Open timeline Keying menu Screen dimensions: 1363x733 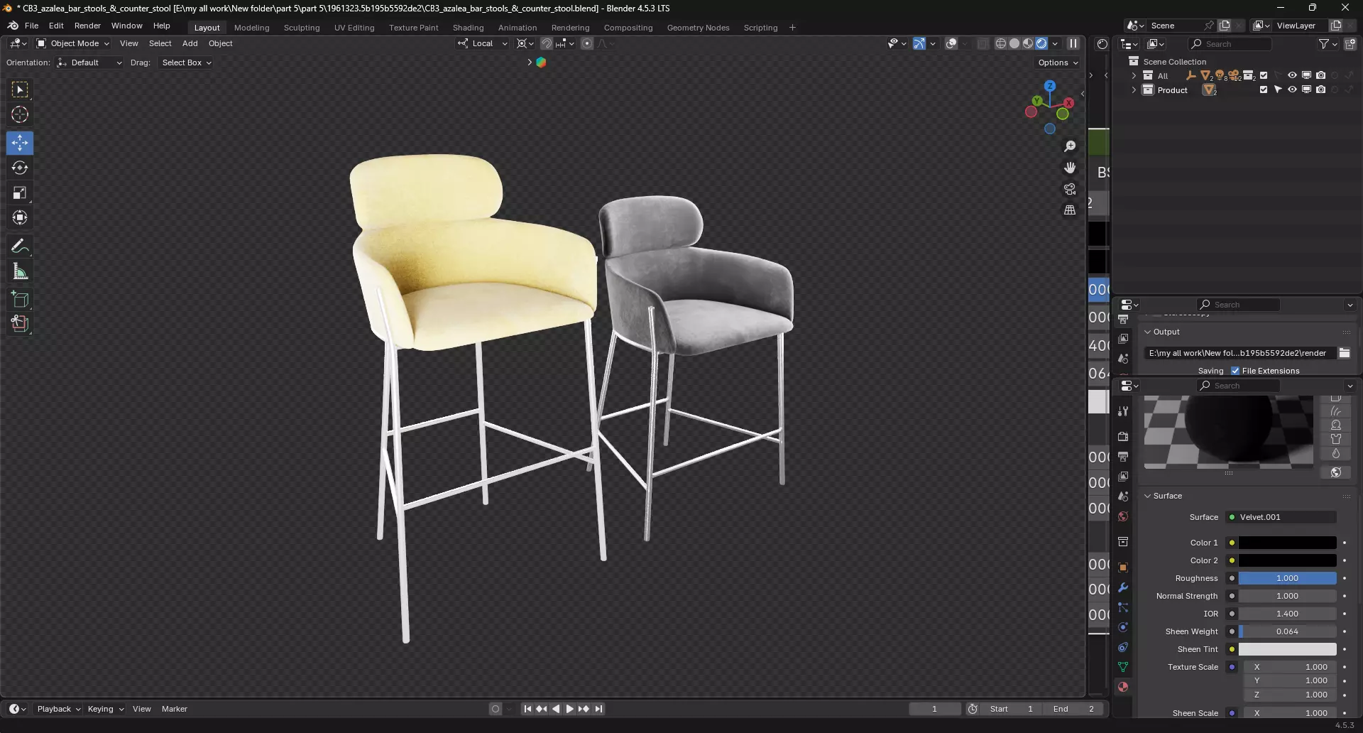click(105, 709)
